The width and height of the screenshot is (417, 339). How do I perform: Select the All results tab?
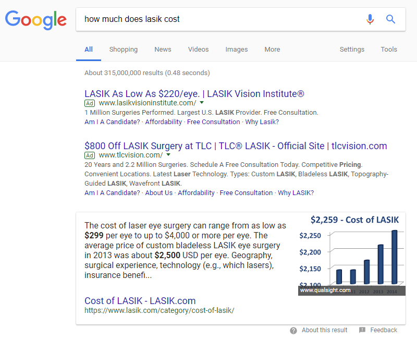tap(89, 50)
